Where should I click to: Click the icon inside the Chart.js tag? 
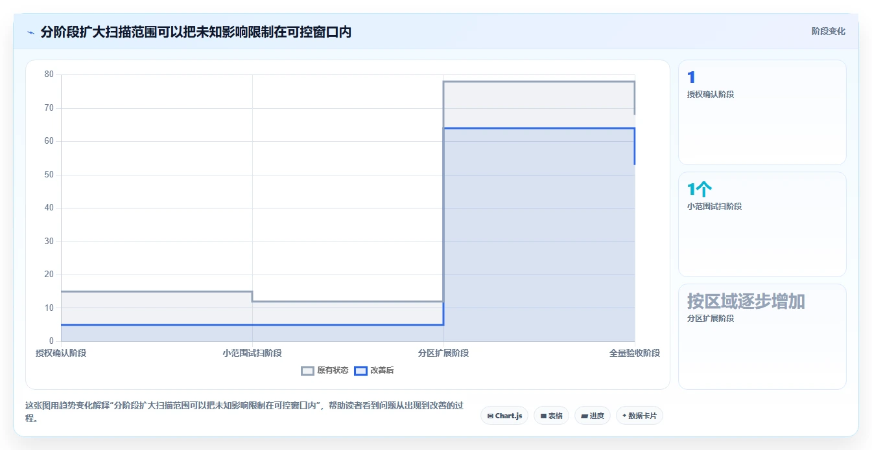point(490,416)
